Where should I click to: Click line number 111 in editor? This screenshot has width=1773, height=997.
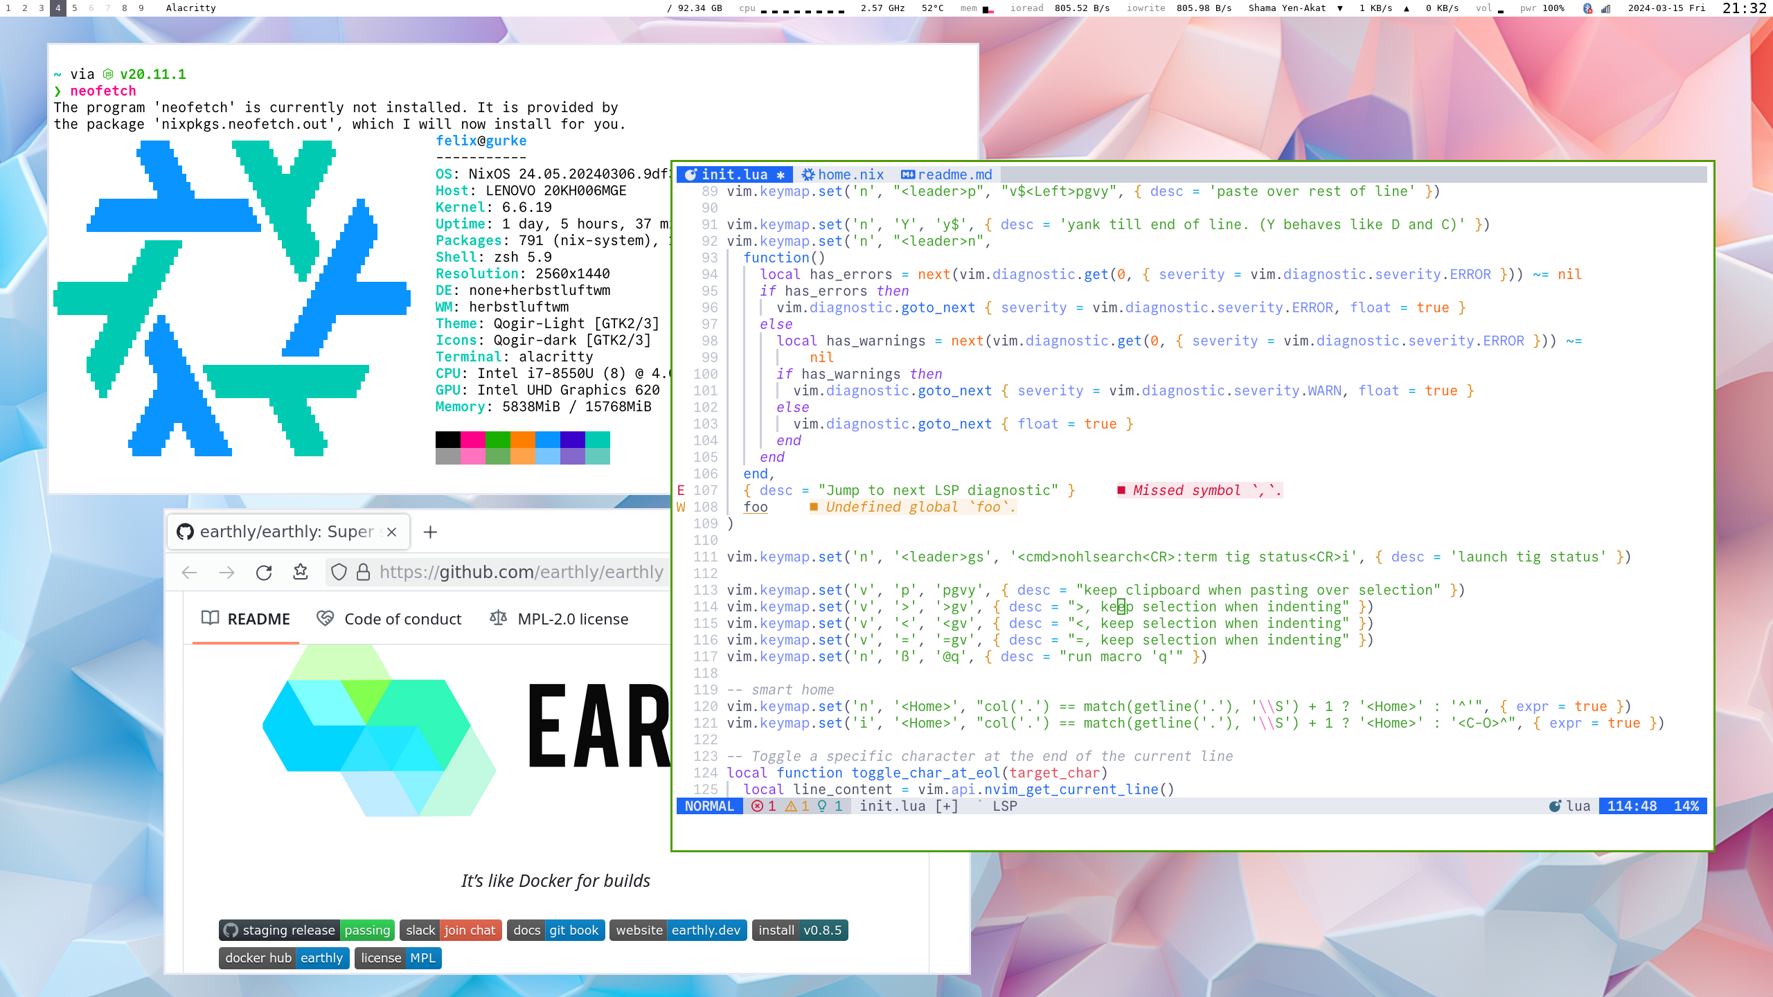(706, 557)
